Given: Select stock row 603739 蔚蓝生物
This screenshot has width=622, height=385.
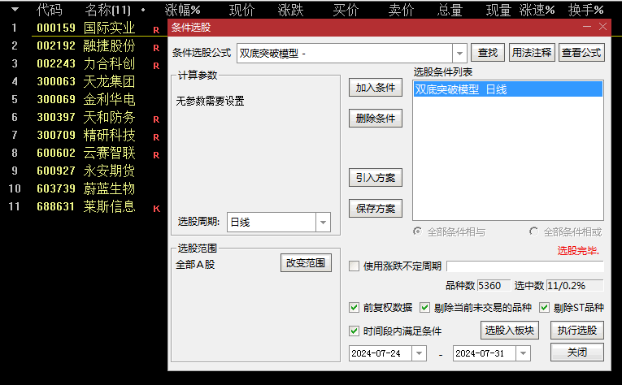Looking at the screenshot, I should click(x=85, y=188).
